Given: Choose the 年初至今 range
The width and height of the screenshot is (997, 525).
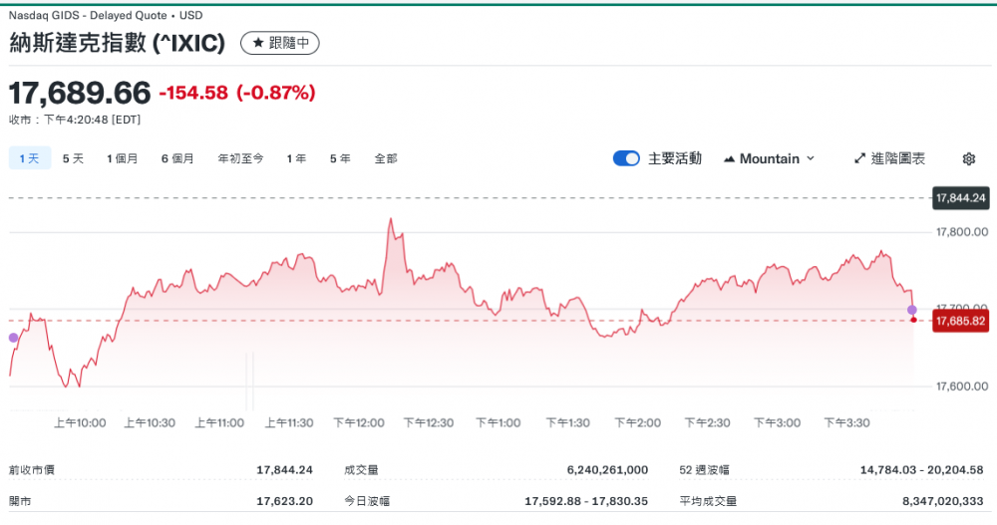Looking at the screenshot, I should tap(241, 158).
